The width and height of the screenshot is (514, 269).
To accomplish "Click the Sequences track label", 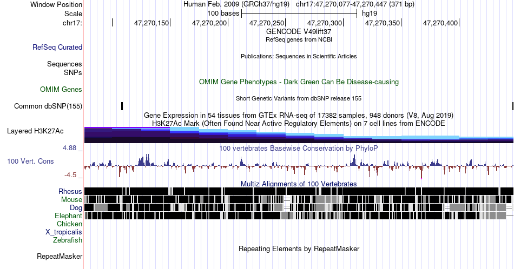I will [x=64, y=64].
